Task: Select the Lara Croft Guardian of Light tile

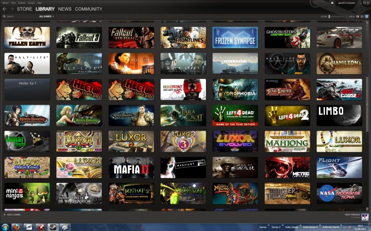Action: click(183, 115)
